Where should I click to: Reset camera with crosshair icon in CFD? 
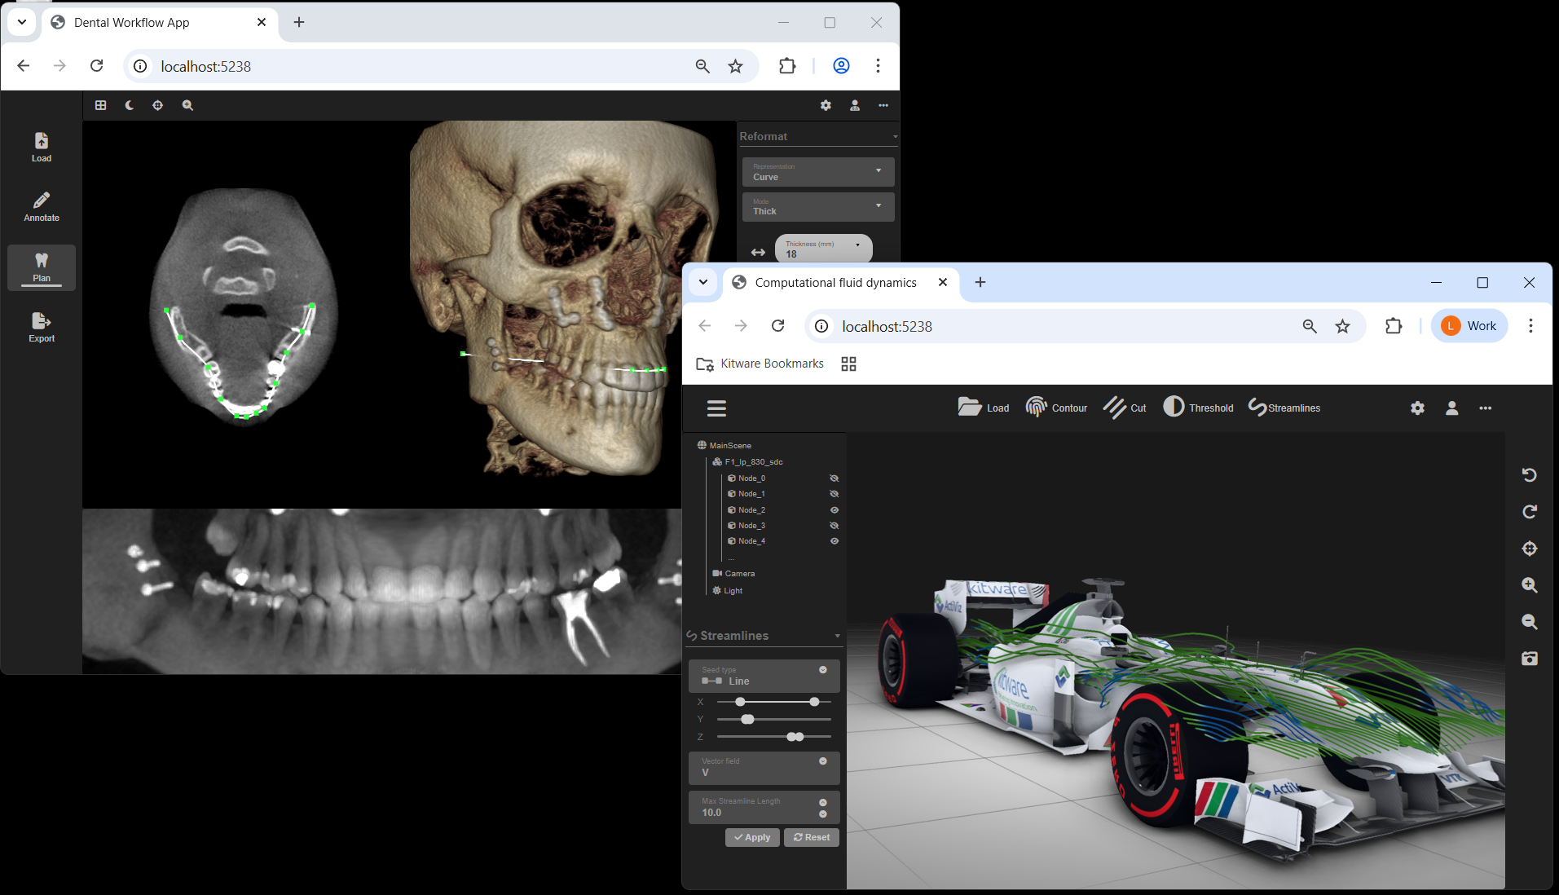(1530, 549)
